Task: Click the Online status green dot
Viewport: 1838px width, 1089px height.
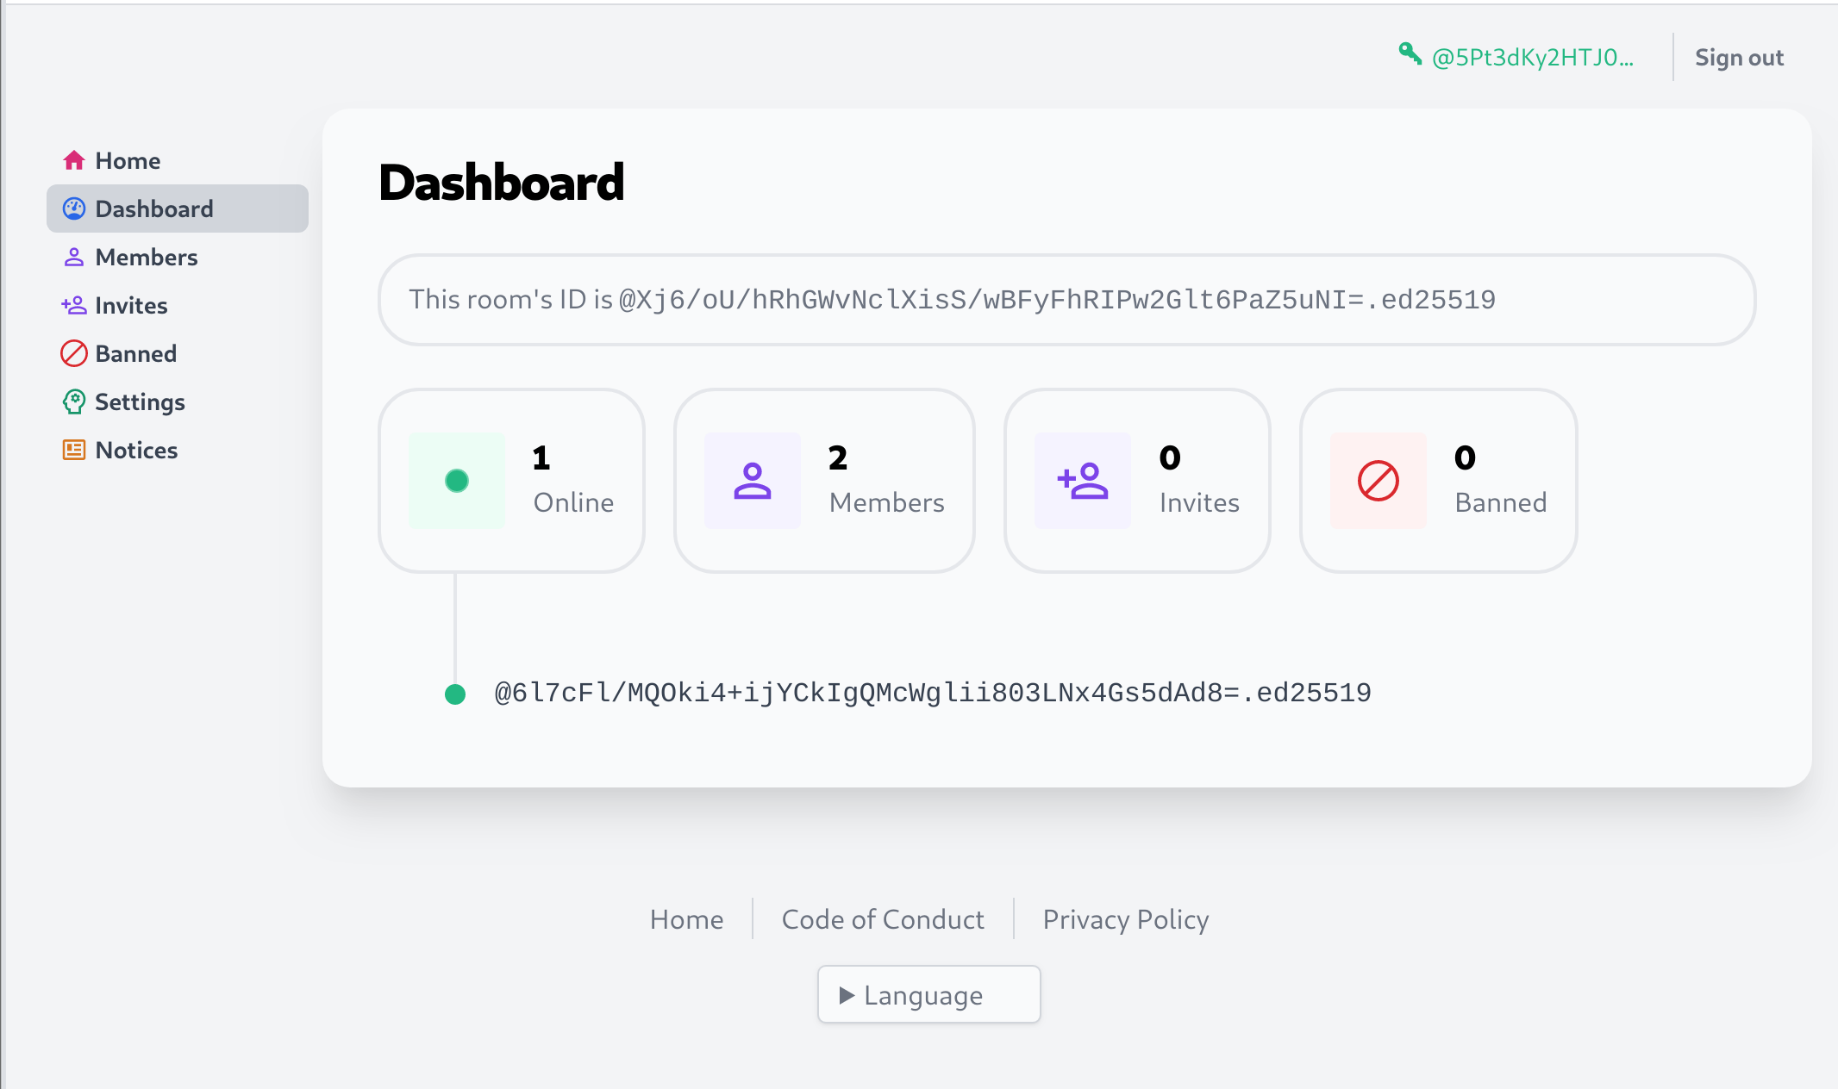Action: pyautogui.click(x=458, y=481)
